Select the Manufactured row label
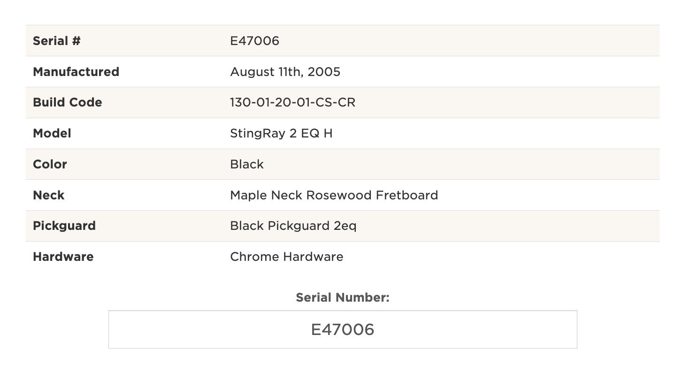Image resolution: width=691 pixels, height=365 pixels. click(x=76, y=72)
